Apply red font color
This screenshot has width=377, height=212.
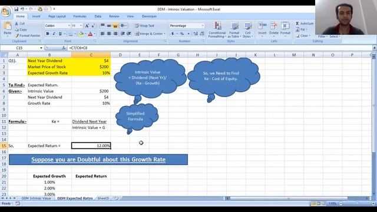click(90, 34)
